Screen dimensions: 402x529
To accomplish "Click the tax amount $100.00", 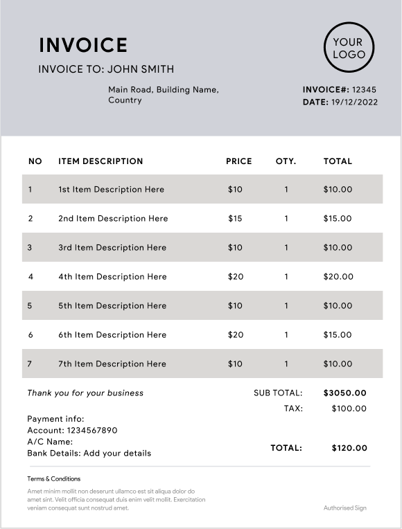I will tap(349, 409).
